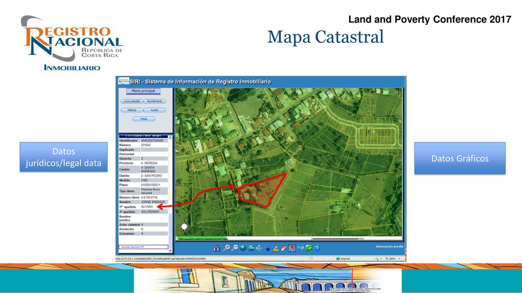Click the compass north indicator on map
Viewport: 522px width, 293px height.
pyautogui.click(x=184, y=226)
